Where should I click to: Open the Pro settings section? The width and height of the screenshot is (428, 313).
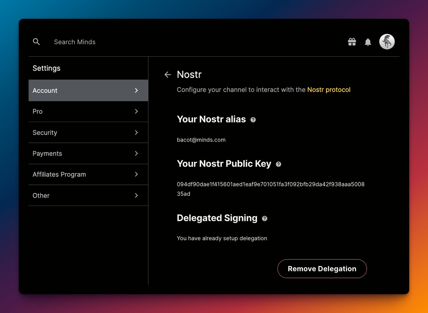(88, 111)
